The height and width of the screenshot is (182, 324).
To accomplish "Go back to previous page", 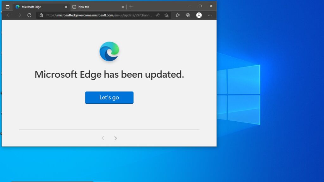I will pos(9,15).
